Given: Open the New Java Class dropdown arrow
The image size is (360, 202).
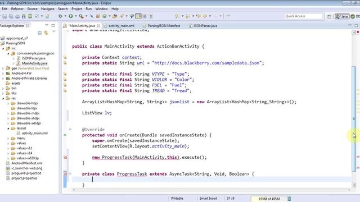Looking at the screenshot, I should (110, 16).
